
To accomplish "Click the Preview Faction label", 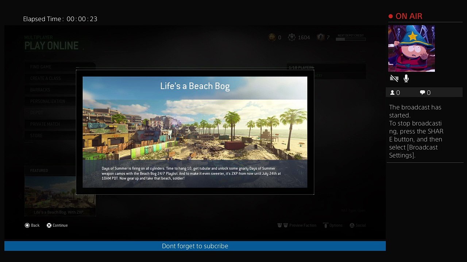I will (x=303, y=225).
